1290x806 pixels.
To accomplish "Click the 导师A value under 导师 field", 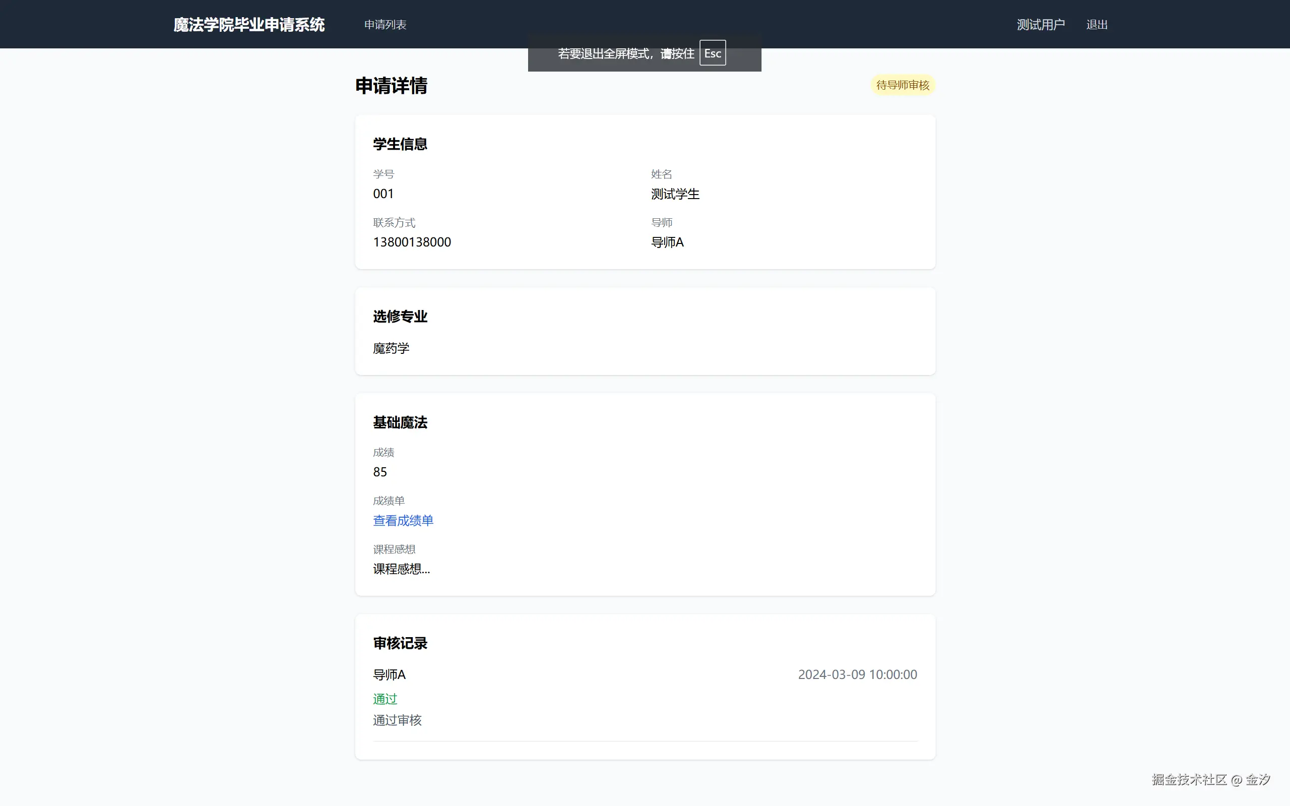I will 667,242.
